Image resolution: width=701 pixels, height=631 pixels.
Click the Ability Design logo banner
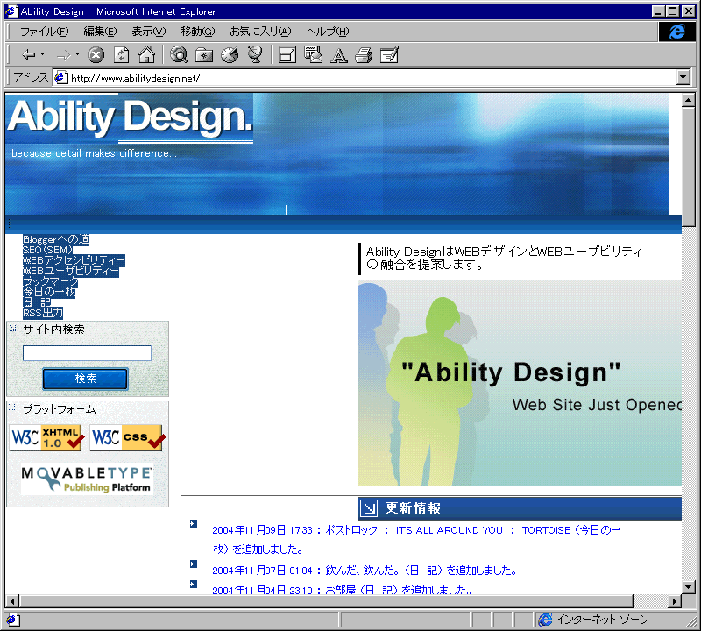pos(130,118)
